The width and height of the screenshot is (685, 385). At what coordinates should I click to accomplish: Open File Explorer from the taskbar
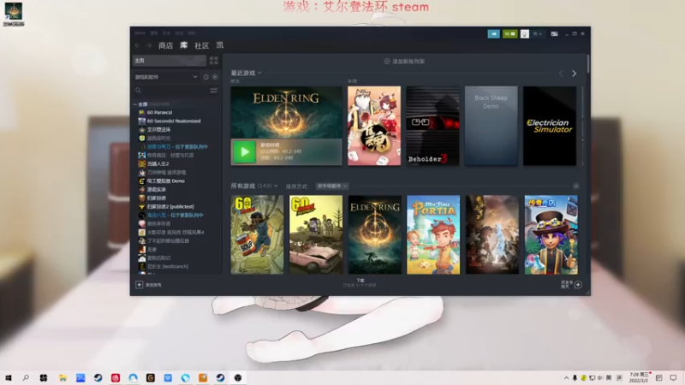63,377
